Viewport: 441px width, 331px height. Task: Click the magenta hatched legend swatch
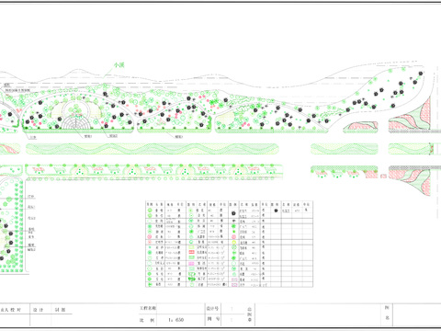(x=191, y=263)
